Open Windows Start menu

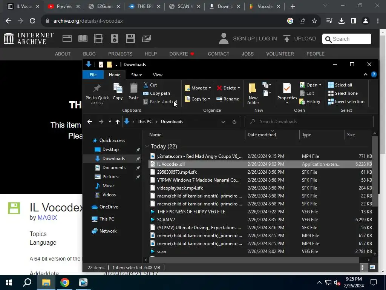coord(9,282)
